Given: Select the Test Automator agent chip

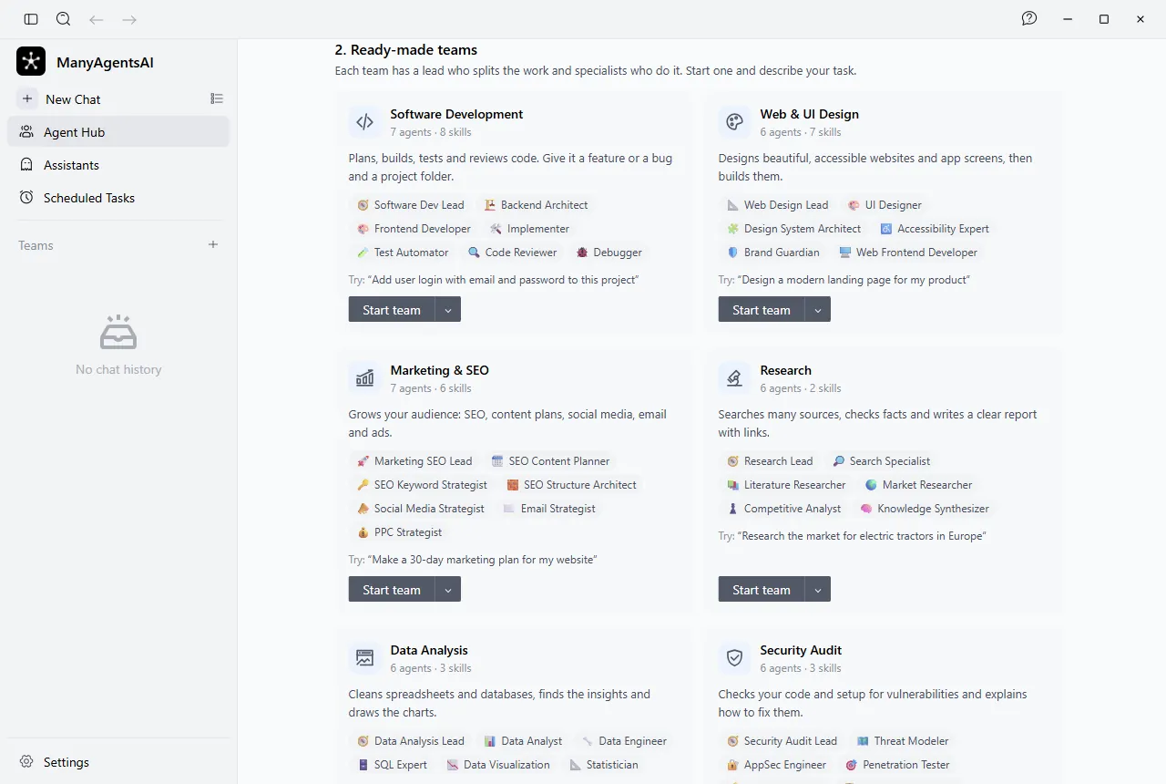Looking at the screenshot, I should point(403,253).
